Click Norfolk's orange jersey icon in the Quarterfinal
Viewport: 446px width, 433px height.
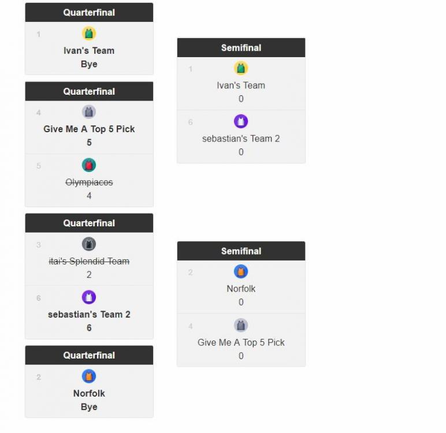tap(89, 376)
